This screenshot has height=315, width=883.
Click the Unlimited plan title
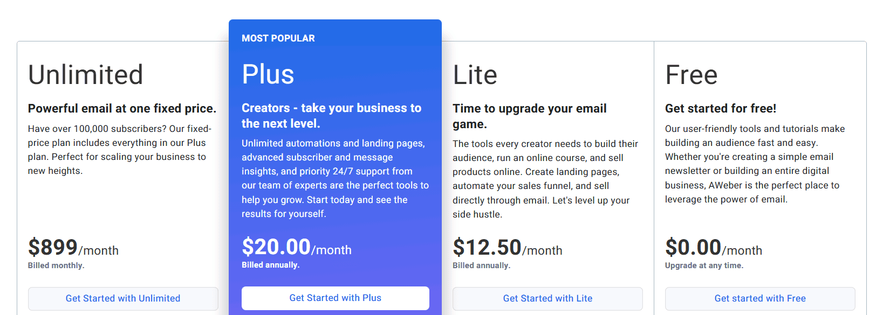click(86, 75)
